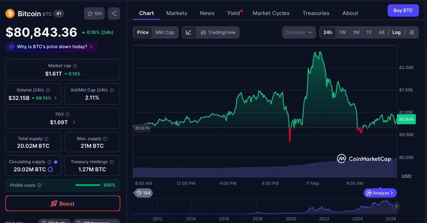Select the 1Y time range
Screen dimensions: 427x223
click(369, 32)
